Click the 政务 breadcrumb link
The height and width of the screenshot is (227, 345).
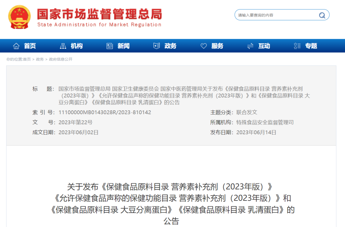[40, 59]
